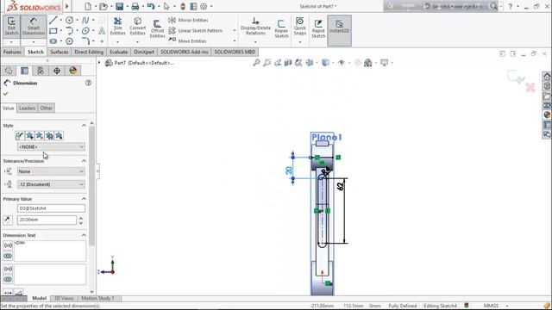
Task: Open SOLIDWORKS MBD tab
Action: pyautogui.click(x=235, y=52)
